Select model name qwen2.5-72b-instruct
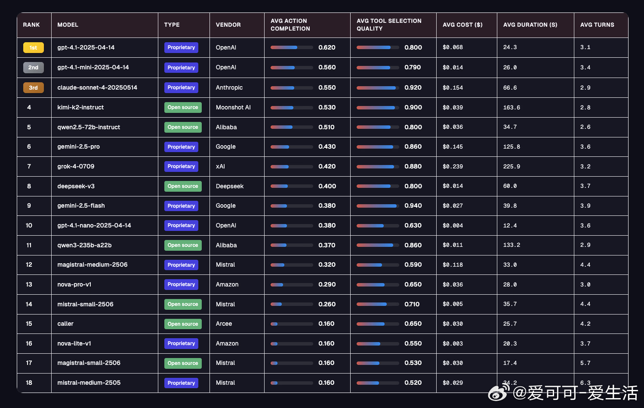Screen dimensions: 644x408 [x=89, y=127]
